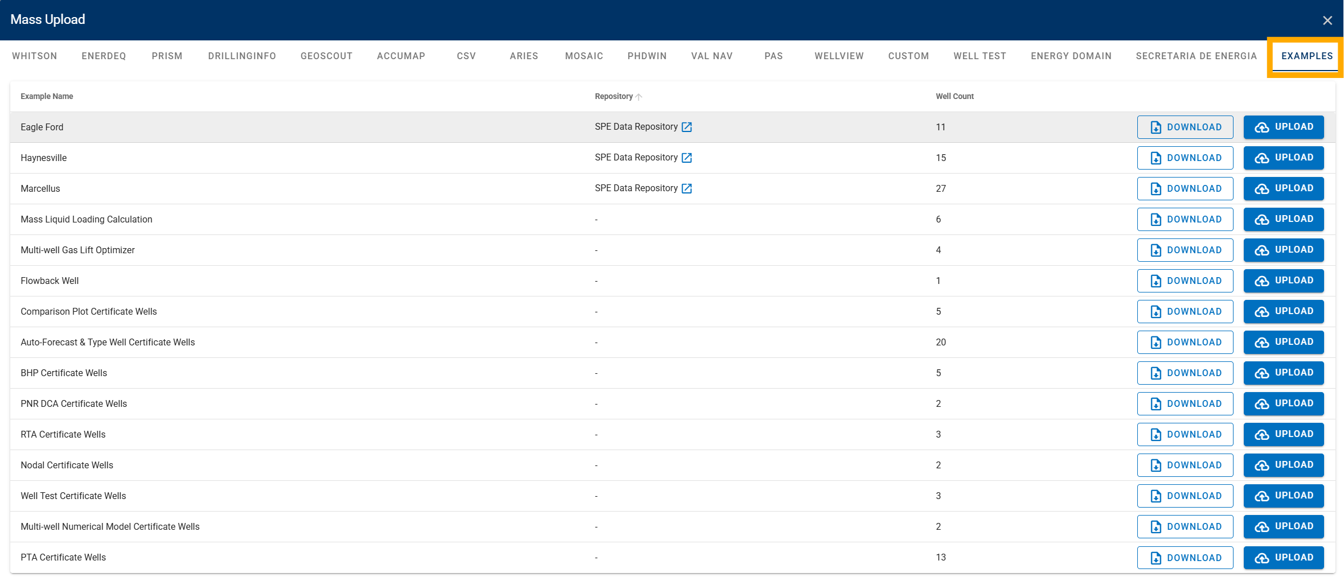Open the MOSAIC tab

pyautogui.click(x=584, y=56)
